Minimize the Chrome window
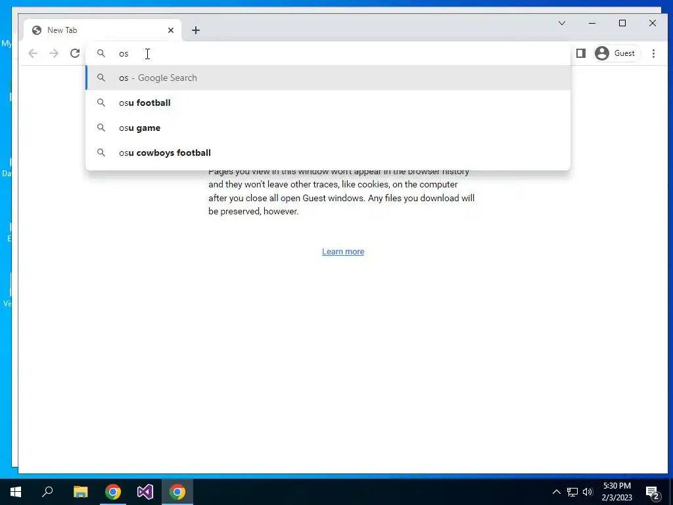 [x=592, y=23]
